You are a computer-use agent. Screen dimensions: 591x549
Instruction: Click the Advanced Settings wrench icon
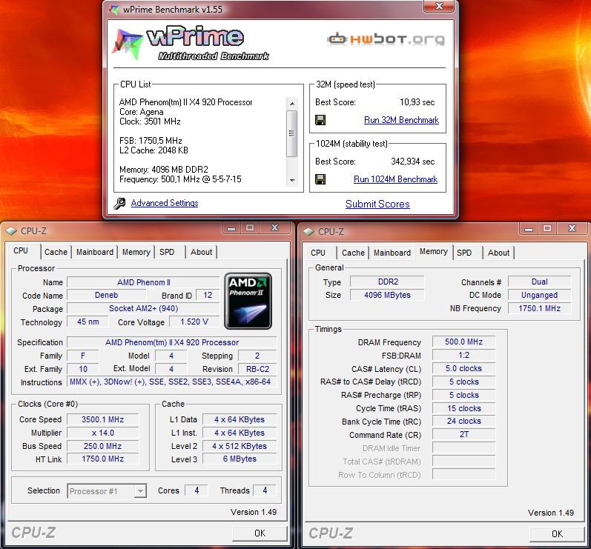(x=119, y=203)
